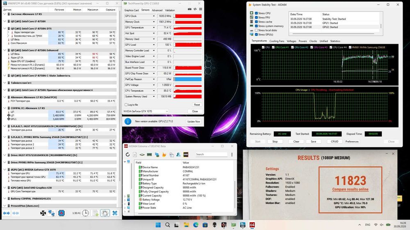
Task: Click the AIDA64 Extreme horizontal scrollbar
Action: (x=175, y=214)
